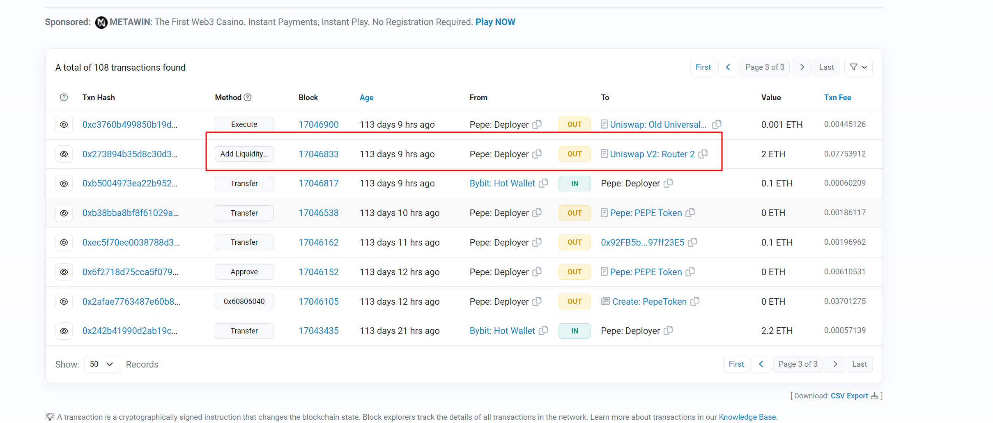The height and width of the screenshot is (423, 993).
Task: Click the help icon beside Method header
Action: coord(248,97)
